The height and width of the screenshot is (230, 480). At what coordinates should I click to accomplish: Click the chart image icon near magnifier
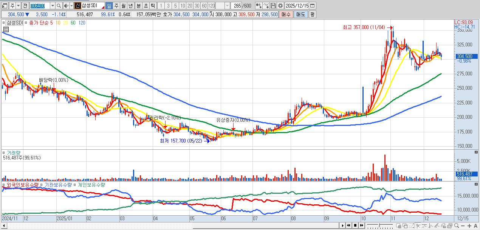[x=450, y=225]
